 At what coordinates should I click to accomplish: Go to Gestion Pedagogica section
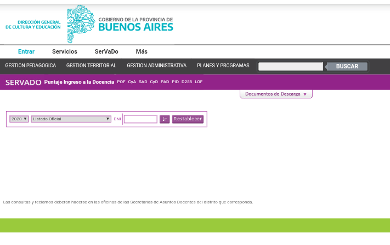click(31, 66)
